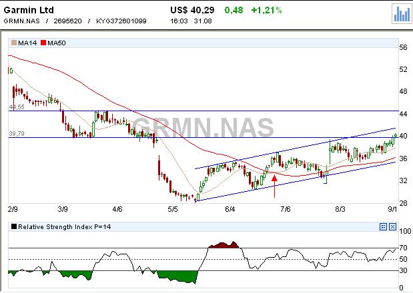Click the 36 price axis label
This screenshot has height=293, width=413.
tap(403, 158)
